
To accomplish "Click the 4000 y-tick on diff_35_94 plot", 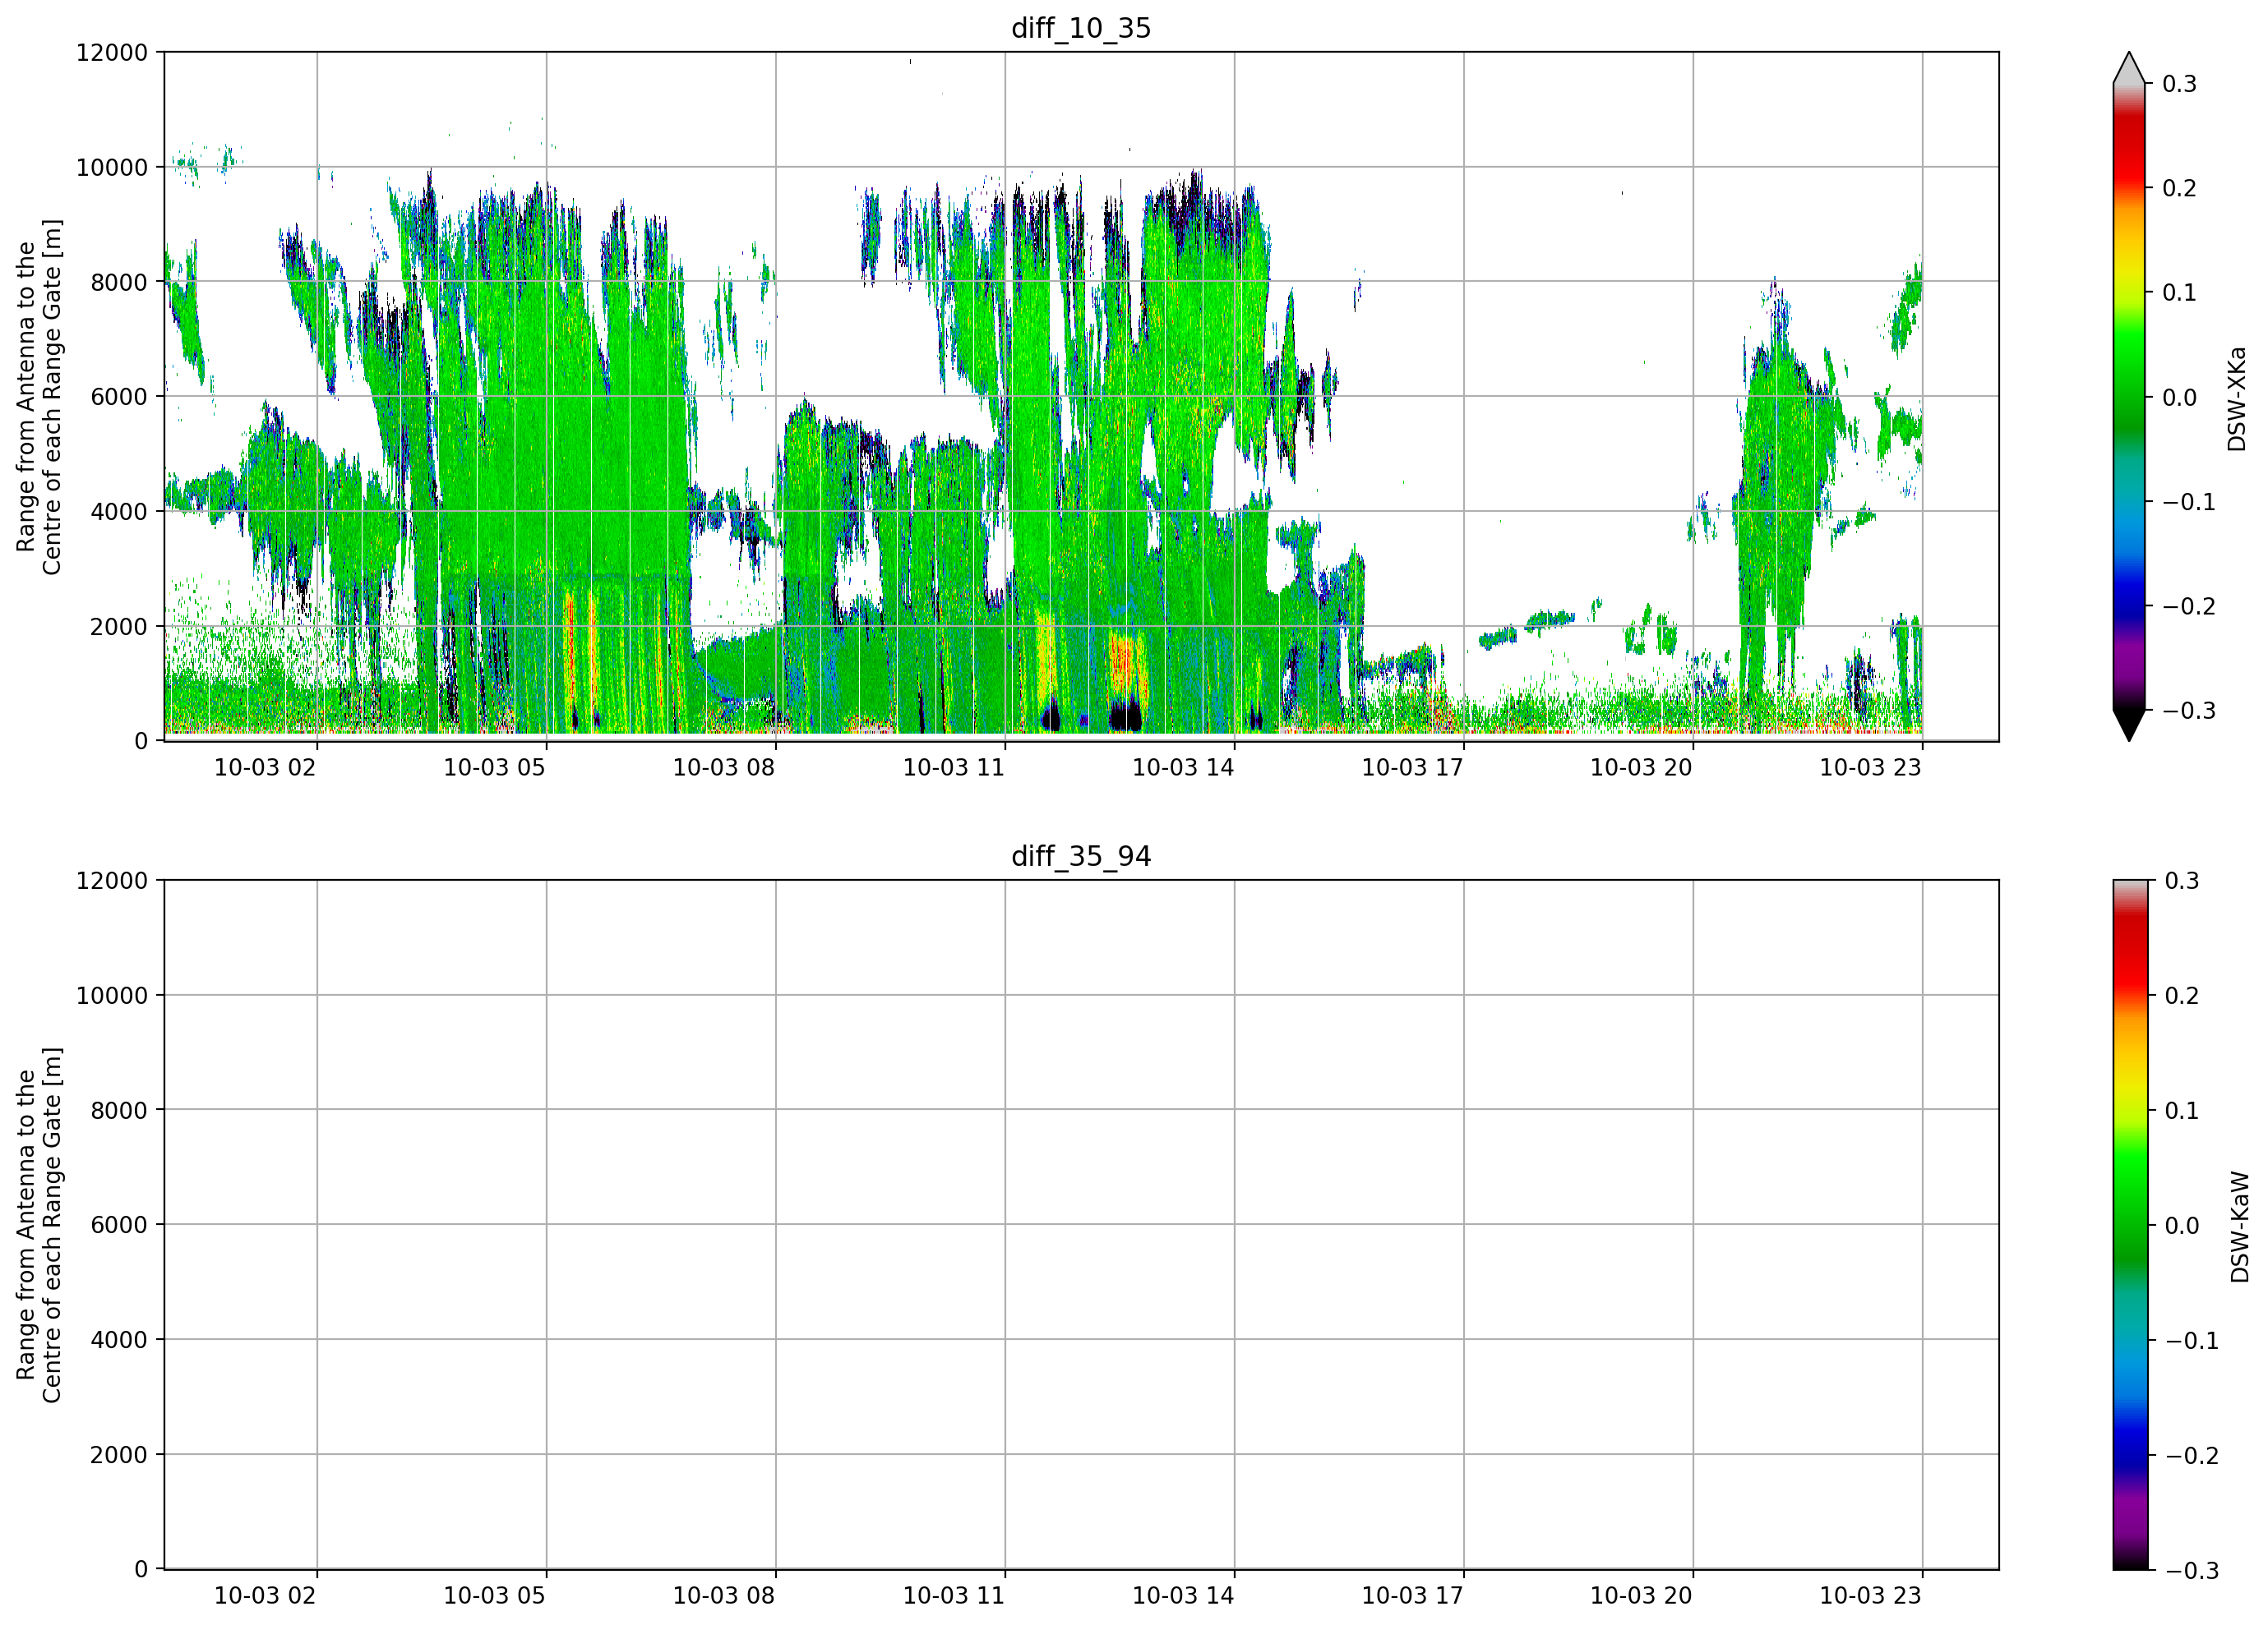I will (119, 1340).
